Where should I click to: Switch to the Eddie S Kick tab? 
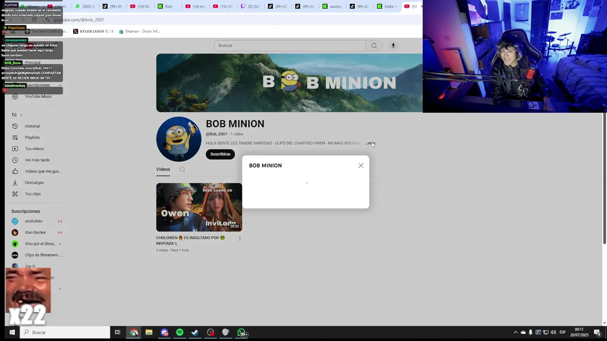click(387, 6)
